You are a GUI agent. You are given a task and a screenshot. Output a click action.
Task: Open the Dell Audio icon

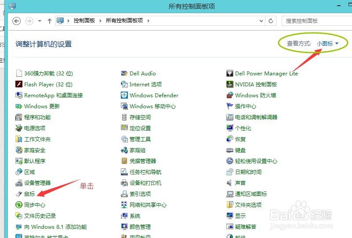[x=124, y=73]
